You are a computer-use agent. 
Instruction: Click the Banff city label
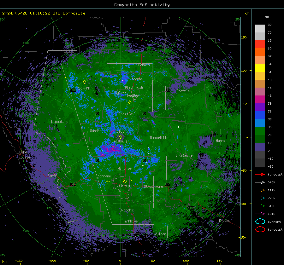(x=52, y=176)
